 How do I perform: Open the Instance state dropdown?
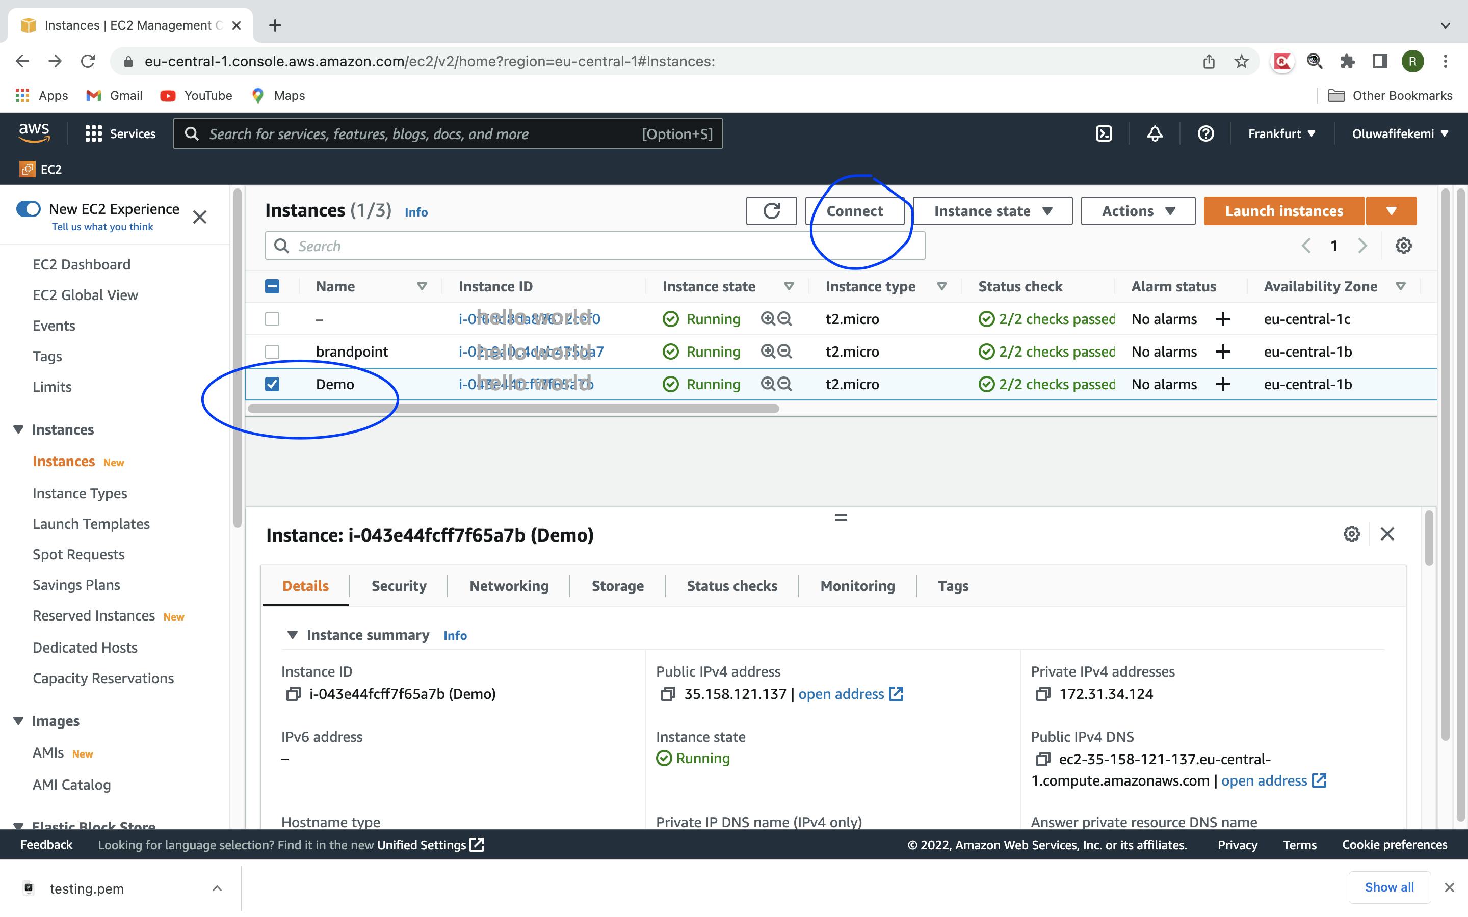pyautogui.click(x=992, y=210)
